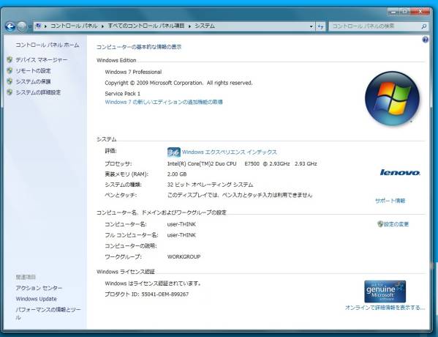
Task: Click the shield icon next to システムの保護
Action: tap(10, 81)
